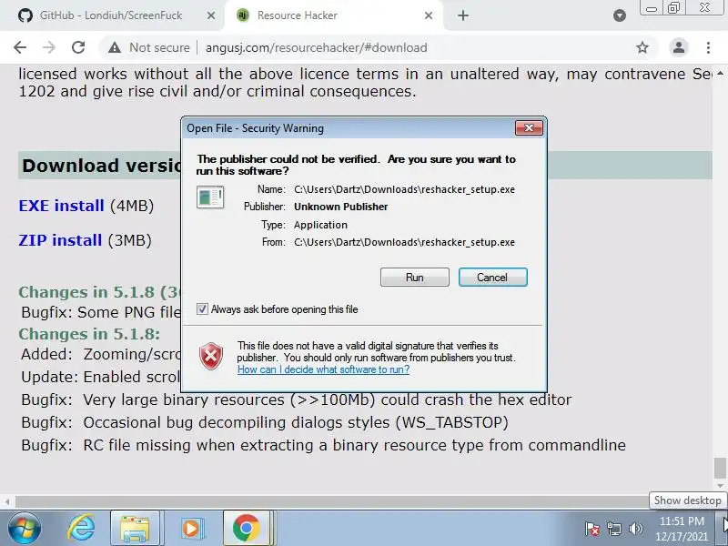Viewport: 728px width, 546px height.
Task: Click Run in the Security Warning dialog
Action: tap(415, 278)
